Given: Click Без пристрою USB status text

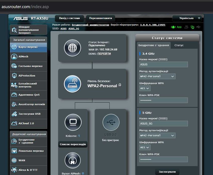Looking at the screenshot, I should click(x=111, y=140).
